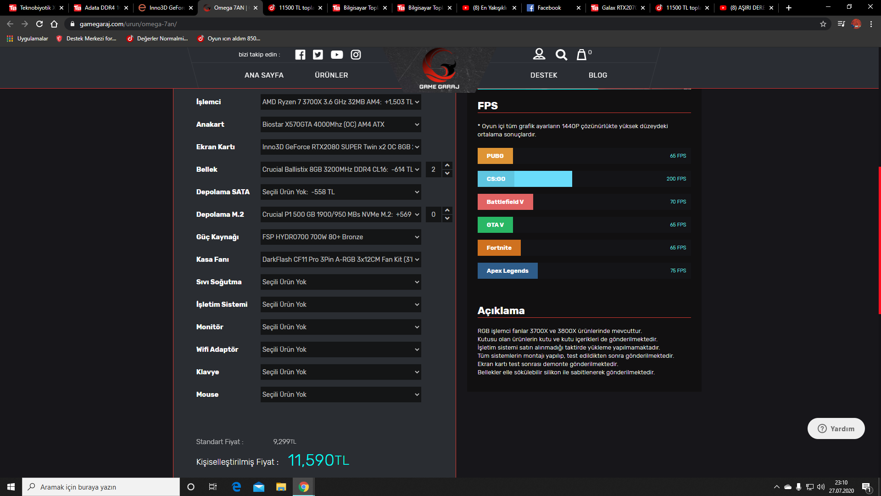Screen dimensions: 881x496
Task: Click PUBG FPS bar label
Action: coord(495,156)
